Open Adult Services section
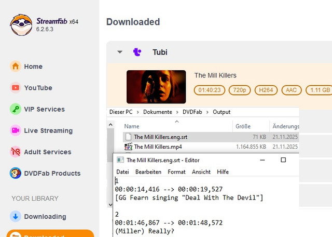This screenshot has height=237, width=332. (x=47, y=152)
